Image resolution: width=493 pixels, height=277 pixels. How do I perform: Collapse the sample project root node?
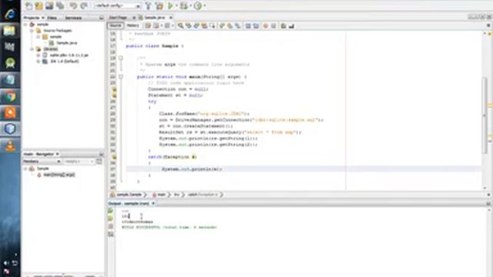click(x=25, y=24)
